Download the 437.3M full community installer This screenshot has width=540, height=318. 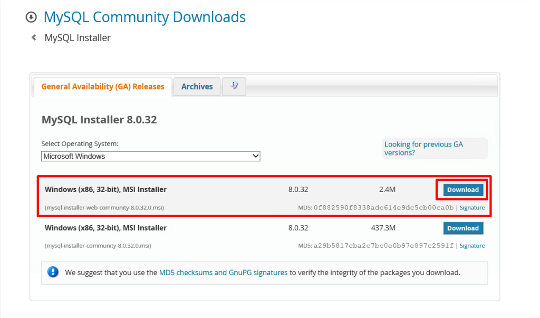coord(463,228)
